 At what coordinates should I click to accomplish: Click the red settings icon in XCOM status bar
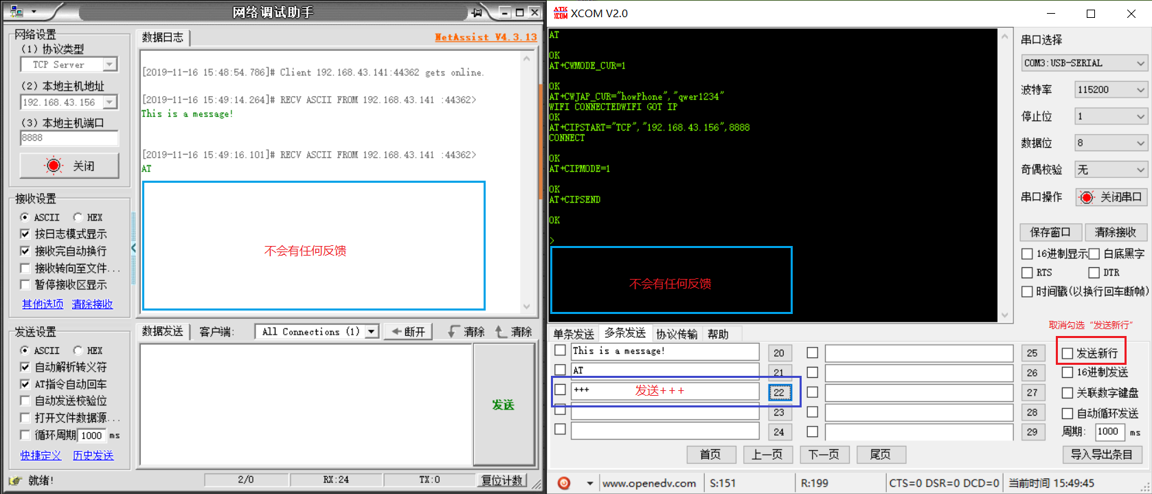tap(564, 483)
